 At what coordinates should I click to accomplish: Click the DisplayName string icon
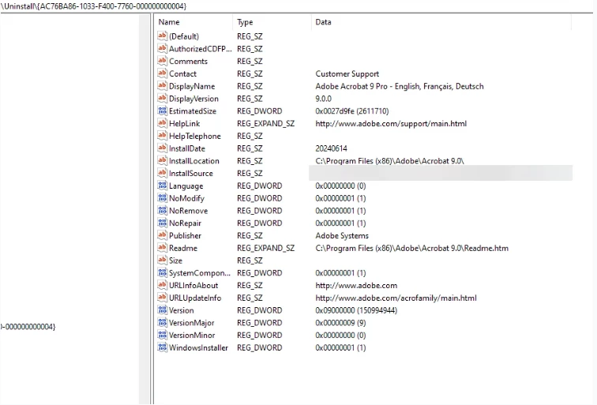(x=162, y=86)
